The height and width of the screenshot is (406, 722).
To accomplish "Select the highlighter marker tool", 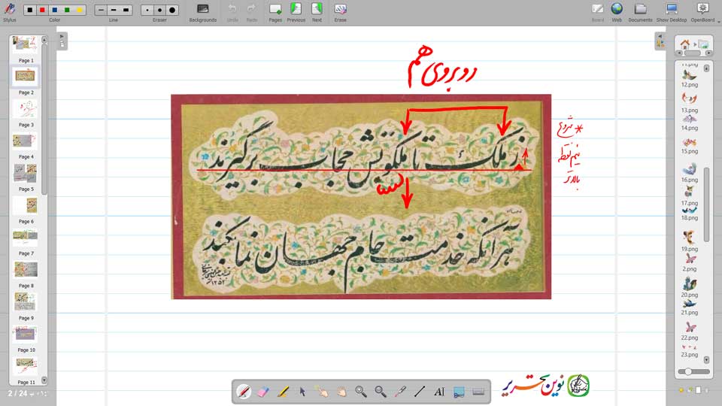I will click(x=283, y=392).
